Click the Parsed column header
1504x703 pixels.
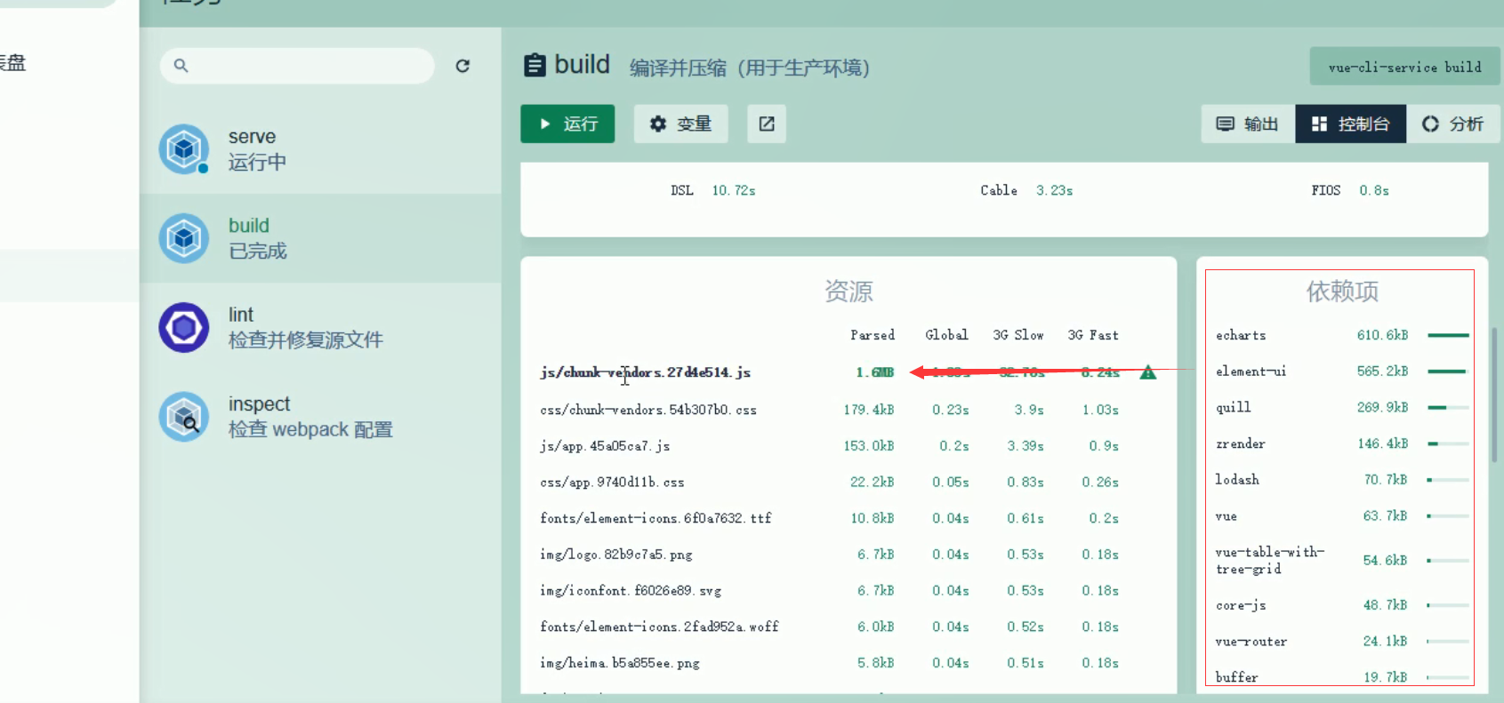[872, 335]
